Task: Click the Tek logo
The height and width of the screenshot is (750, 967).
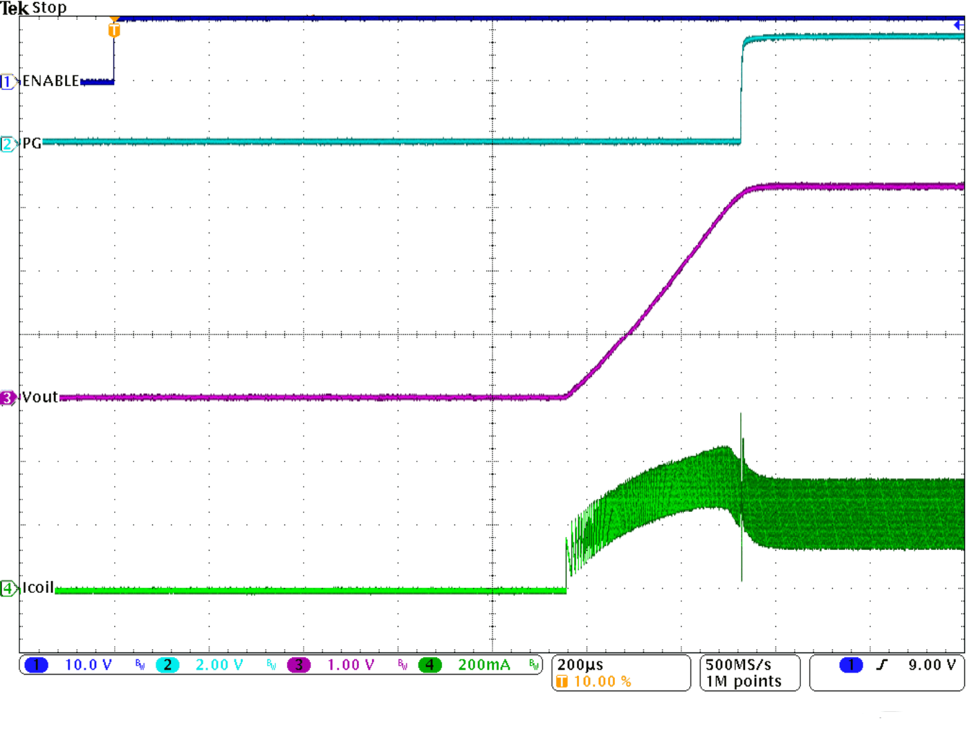Action: 13,8
